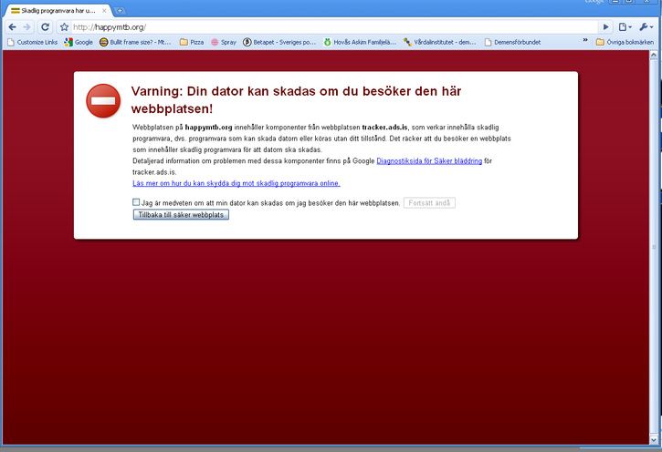662x452 pixels.
Task: Click the red stop warning icon
Action: pos(103,101)
